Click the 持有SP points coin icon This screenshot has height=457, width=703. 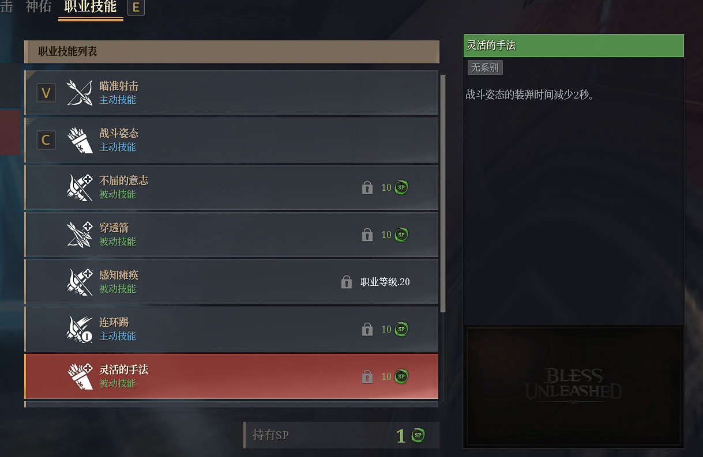point(418,435)
